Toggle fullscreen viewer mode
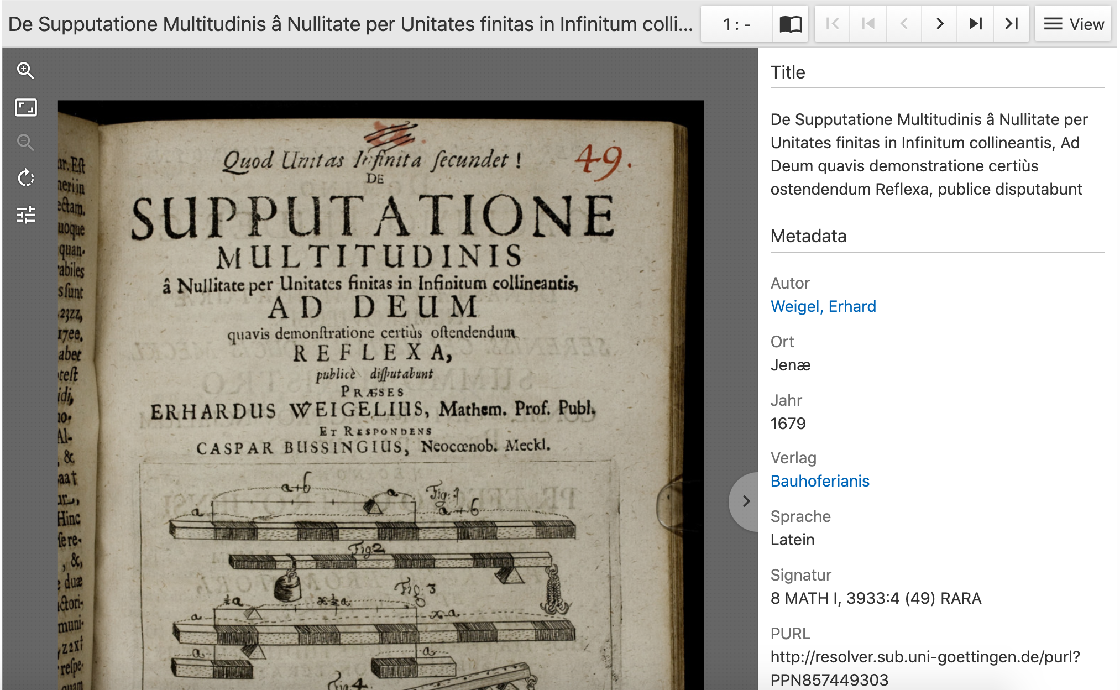 pos(25,107)
